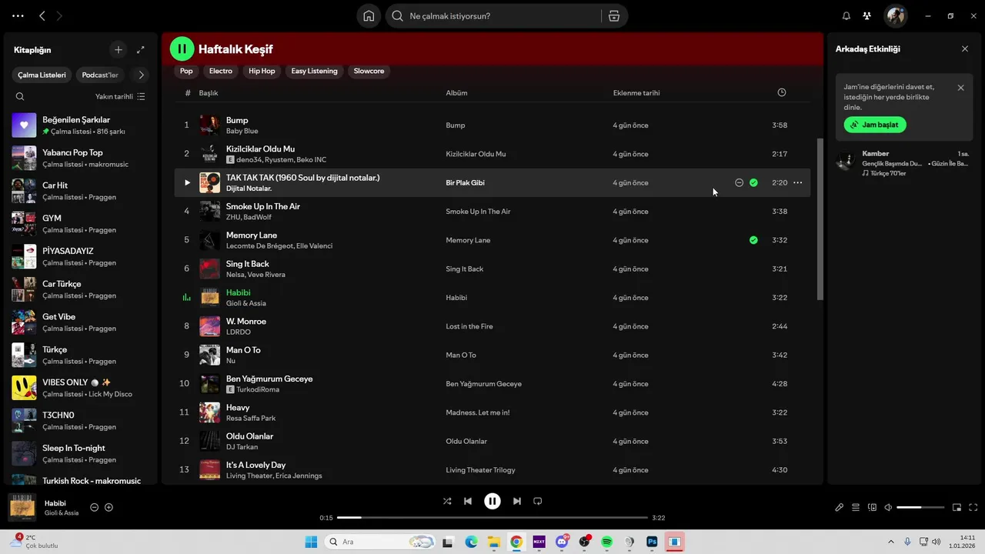Open 'Yabancı Pop Top' playlist
The image size is (985, 554).
tap(81, 158)
